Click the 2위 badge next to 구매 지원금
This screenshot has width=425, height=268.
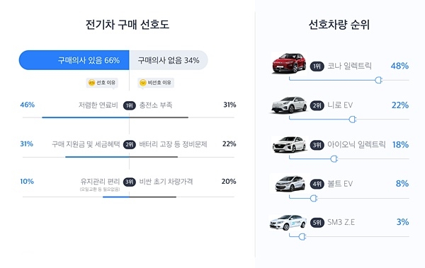(x=130, y=144)
